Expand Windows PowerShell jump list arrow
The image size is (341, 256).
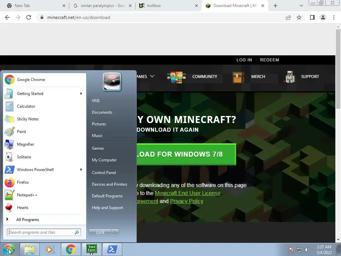[x=81, y=170]
